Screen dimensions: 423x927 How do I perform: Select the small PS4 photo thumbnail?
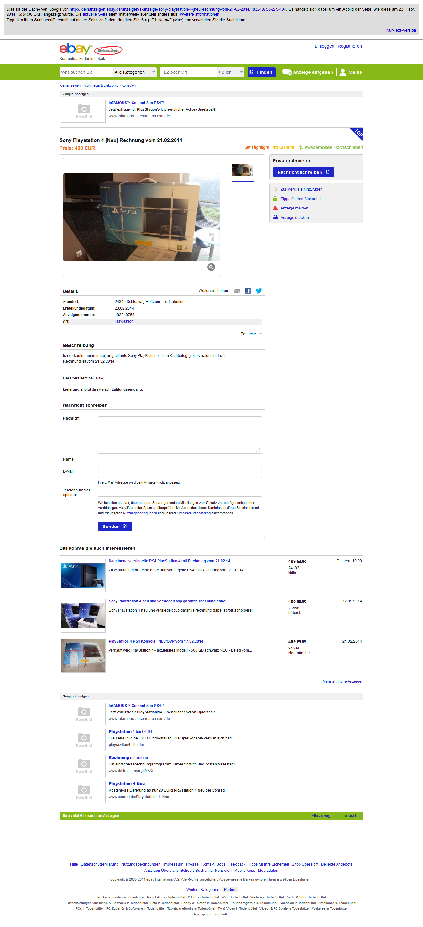pyautogui.click(x=243, y=170)
